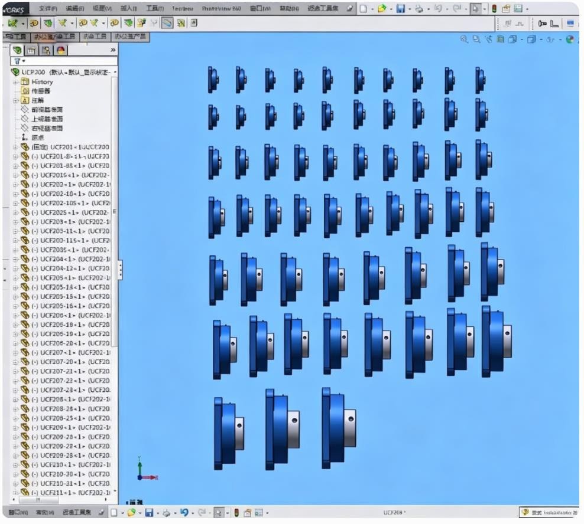584x524 pixels.
Task: Toggle the Select cursor tool in the top toolbar
Action: tap(476, 8)
